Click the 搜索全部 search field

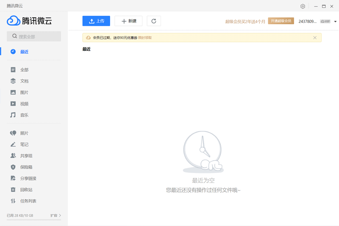(34, 36)
